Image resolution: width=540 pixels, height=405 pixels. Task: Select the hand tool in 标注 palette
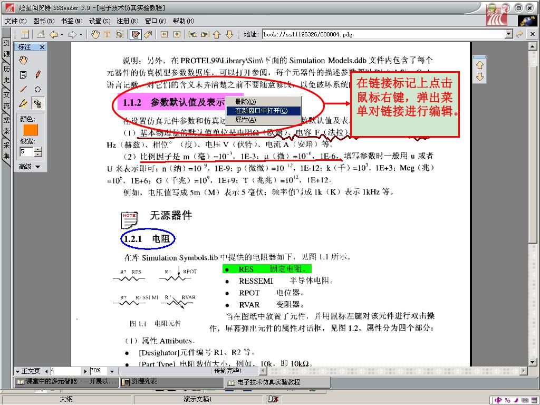coord(23,60)
